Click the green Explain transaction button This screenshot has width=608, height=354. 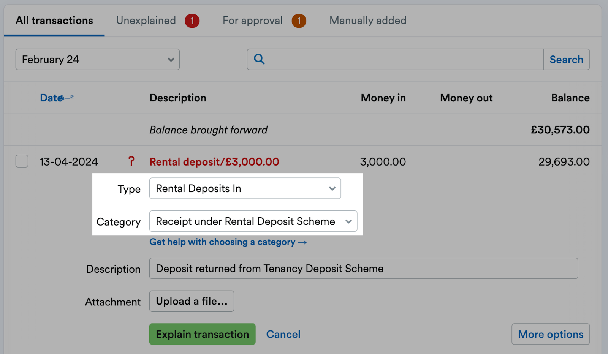(202, 334)
